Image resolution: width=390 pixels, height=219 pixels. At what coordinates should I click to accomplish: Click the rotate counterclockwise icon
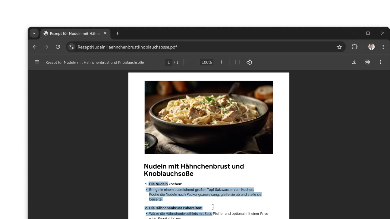(x=249, y=62)
